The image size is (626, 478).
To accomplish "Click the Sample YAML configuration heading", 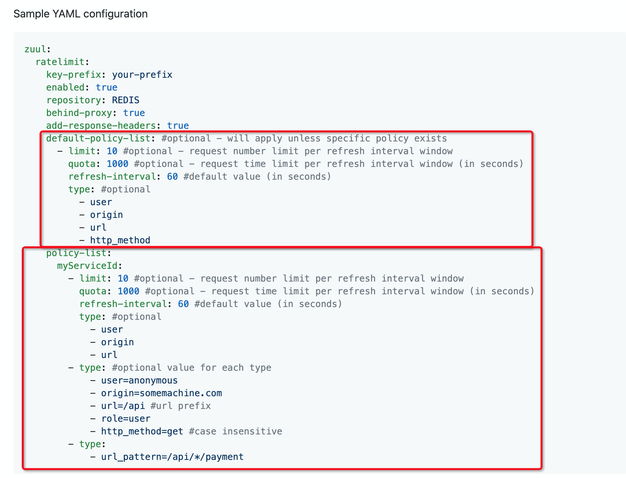I will coord(81,14).
